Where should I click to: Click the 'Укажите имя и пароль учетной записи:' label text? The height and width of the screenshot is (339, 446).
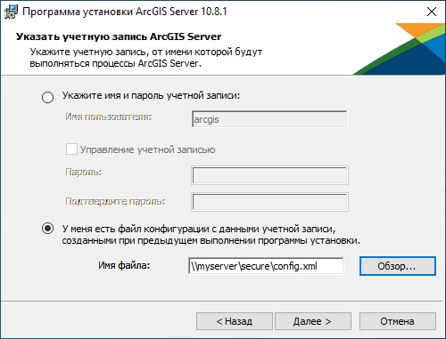(151, 95)
